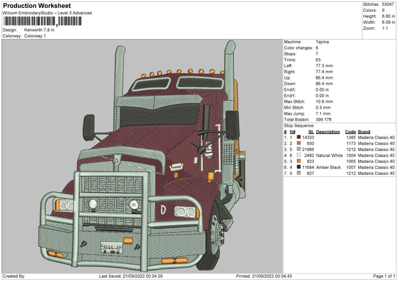Click the machine value 'Tajima'
The height and width of the screenshot is (281, 398).
point(322,42)
